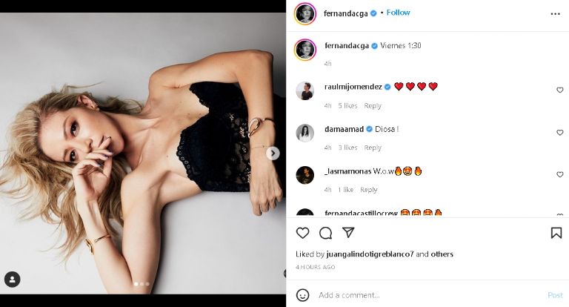569x307 pixels.
Task: Open raulmijomendez's profile avatar
Action: click(305, 90)
